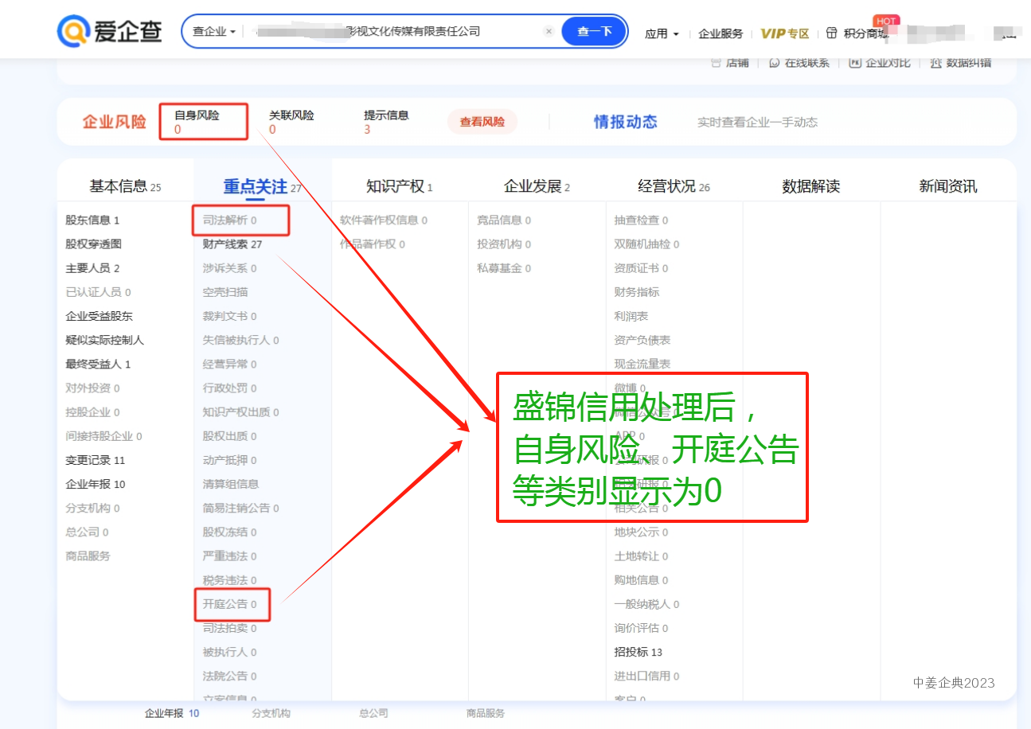Open 自身风险 risk count
This screenshot has width=1031, height=729.
coord(197,122)
